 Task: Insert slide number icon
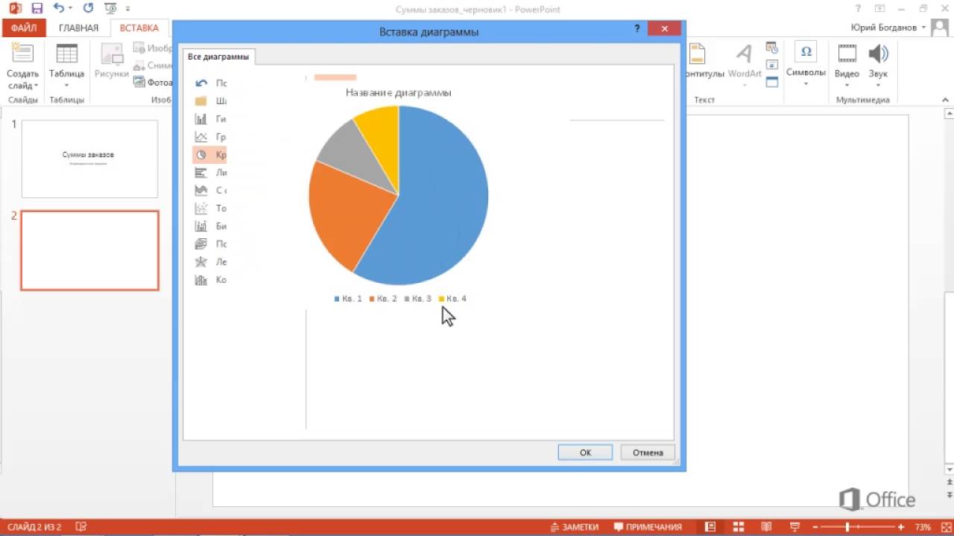click(x=772, y=65)
